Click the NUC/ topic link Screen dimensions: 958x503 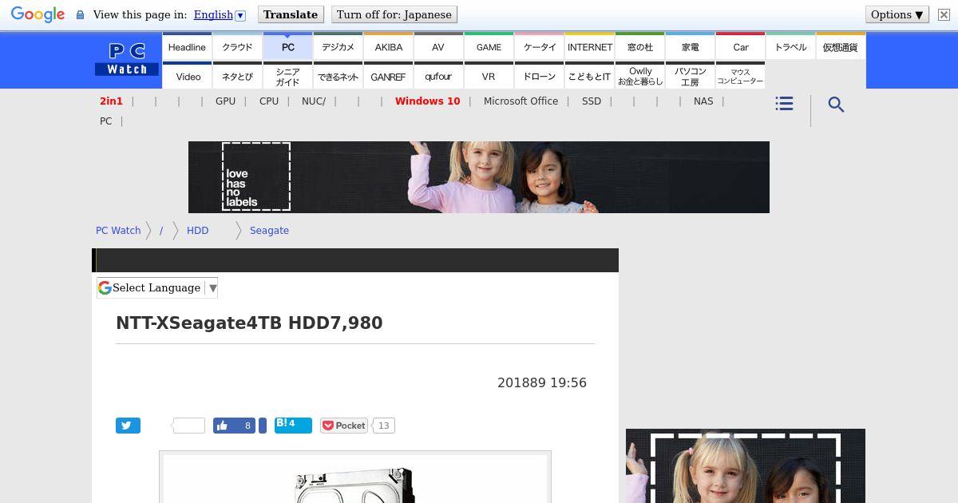pos(314,101)
